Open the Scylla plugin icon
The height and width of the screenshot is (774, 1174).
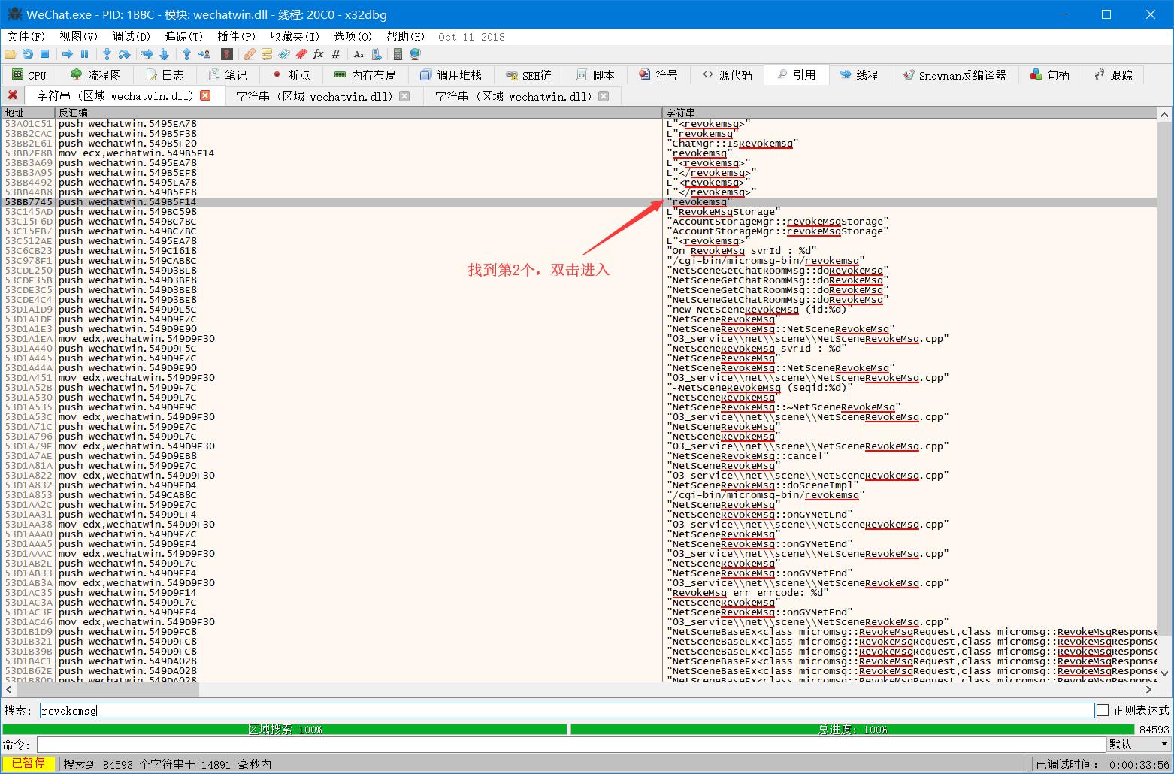point(226,54)
